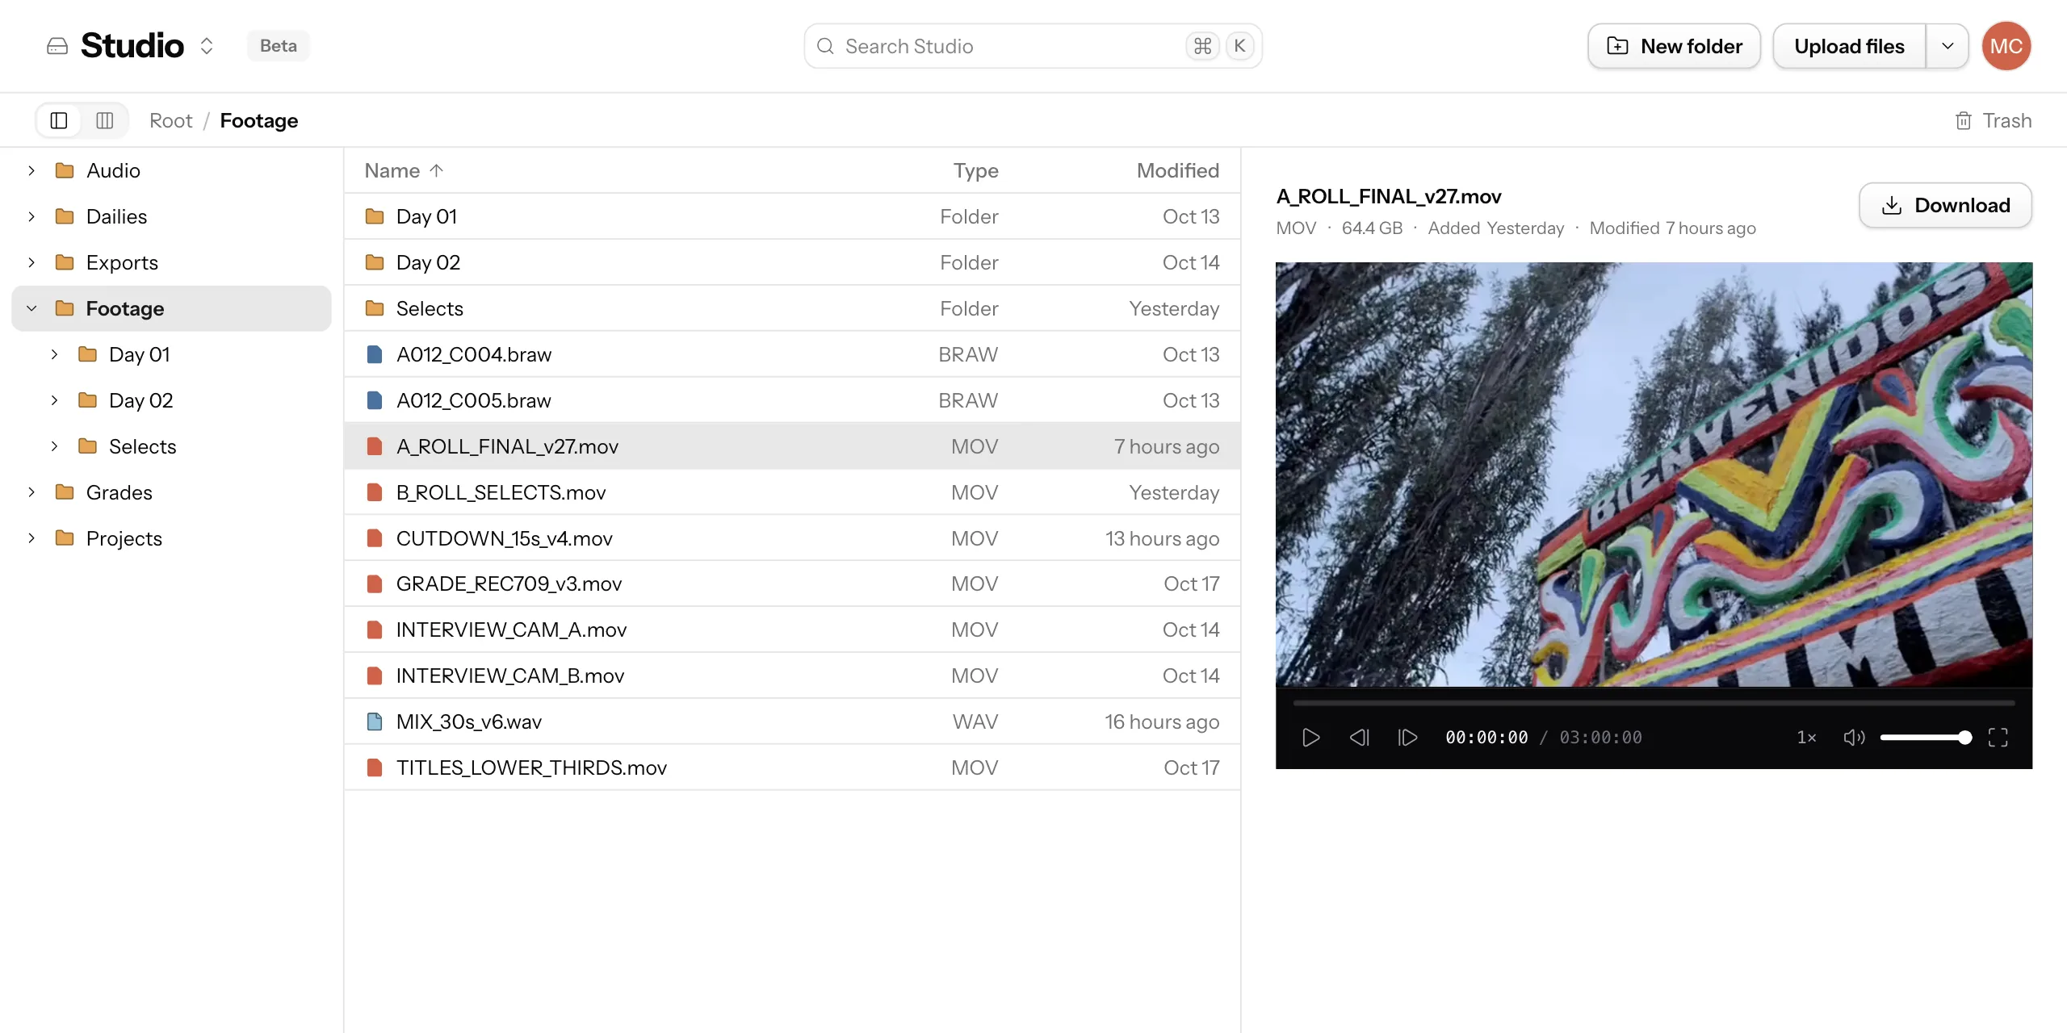Click the Studio drive icon
2067x1033 pixels.
point(57,46)
